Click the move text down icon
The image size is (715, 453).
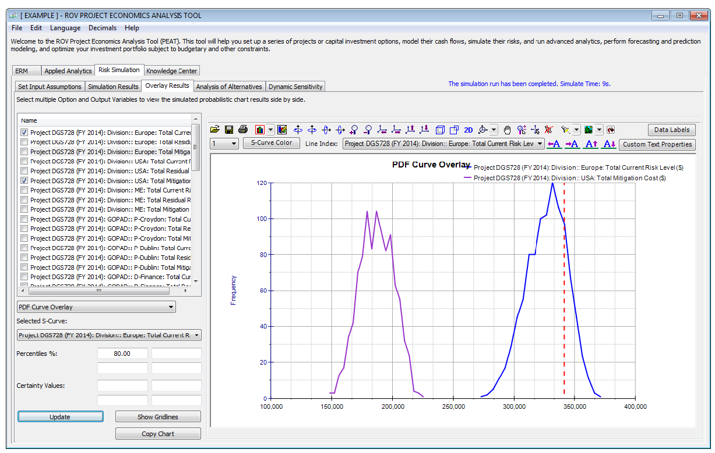pyautogui.click(x=609, y=144)
